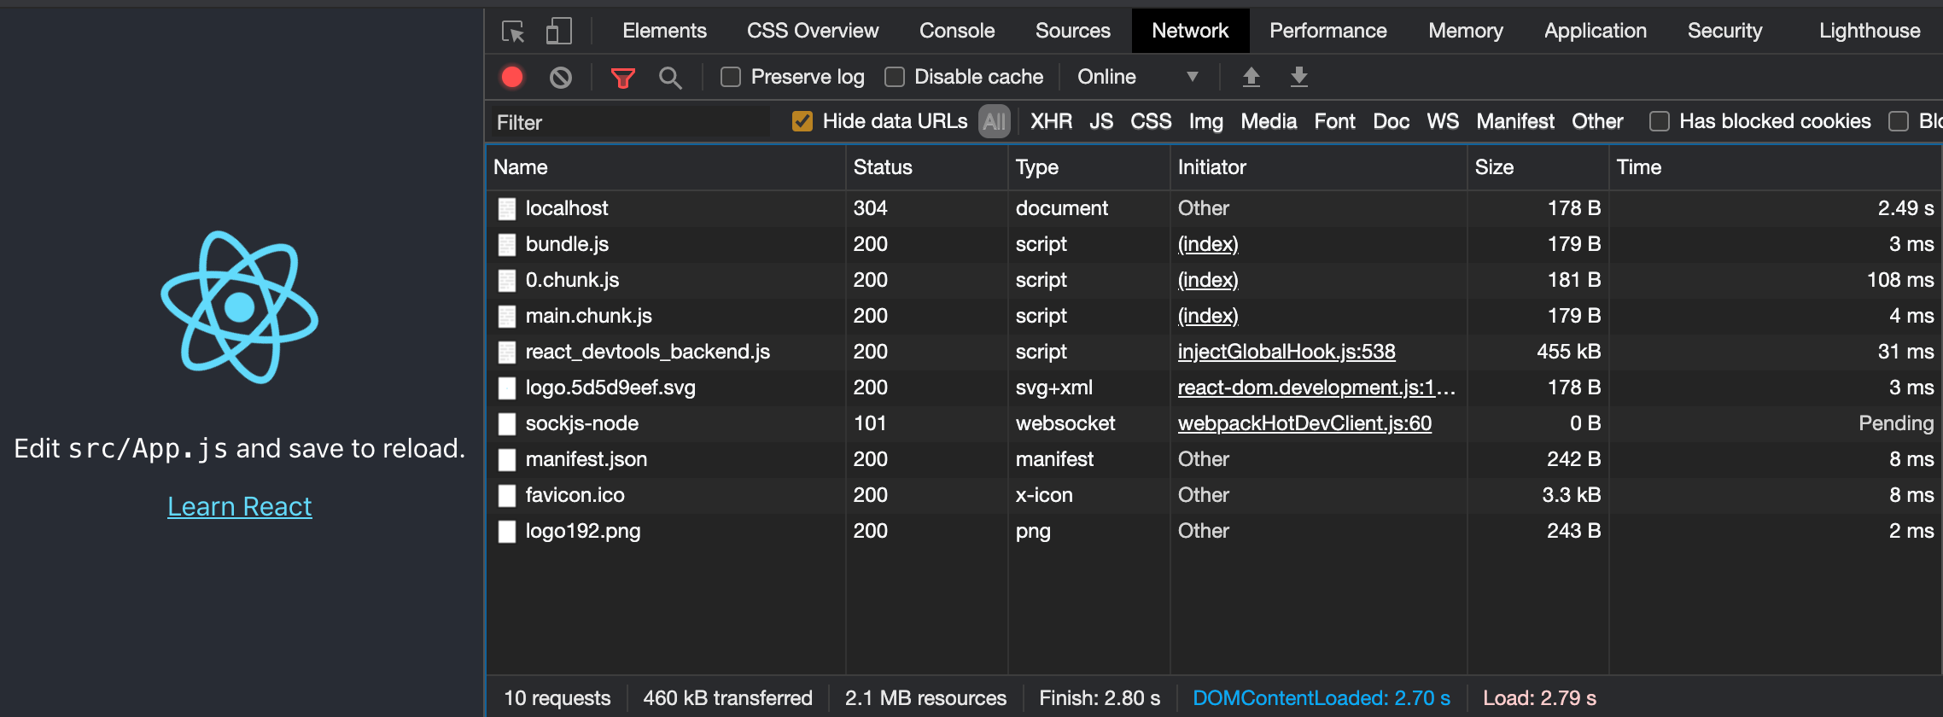1943x717 pixels.
Task: Open the Learn React link
Action: click(240, 507)
